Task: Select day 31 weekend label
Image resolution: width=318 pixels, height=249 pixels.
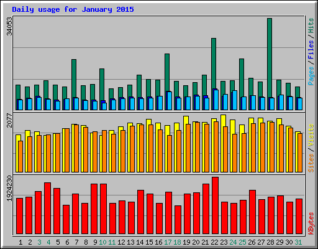Action: pyautogui.click(x=298, y=242)
